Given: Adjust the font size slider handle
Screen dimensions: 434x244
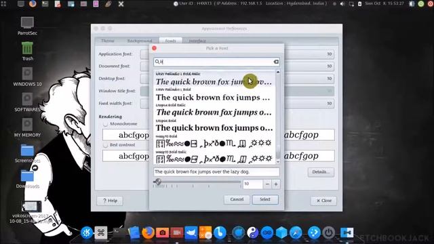Looking at the screenshot, I should pos(158,182).
